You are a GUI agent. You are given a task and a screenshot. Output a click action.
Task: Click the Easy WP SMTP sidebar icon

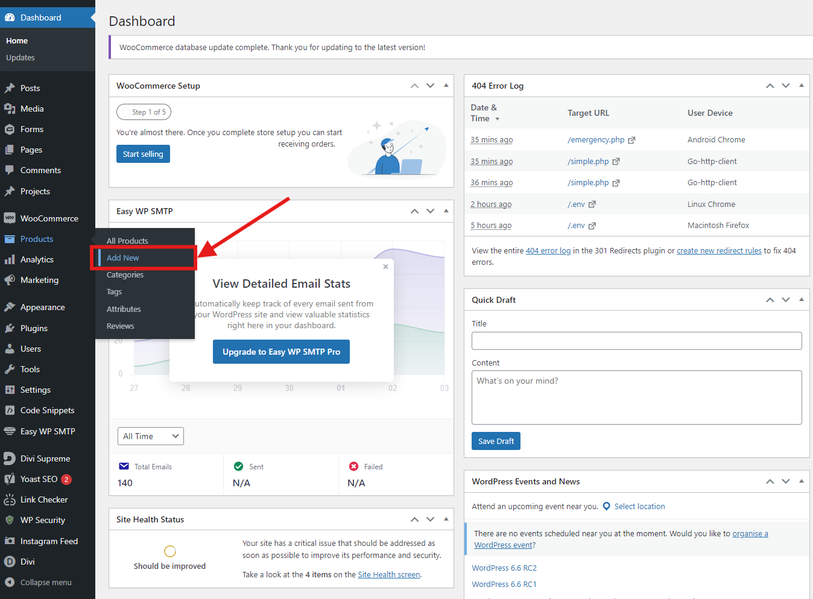click(10, 431)
